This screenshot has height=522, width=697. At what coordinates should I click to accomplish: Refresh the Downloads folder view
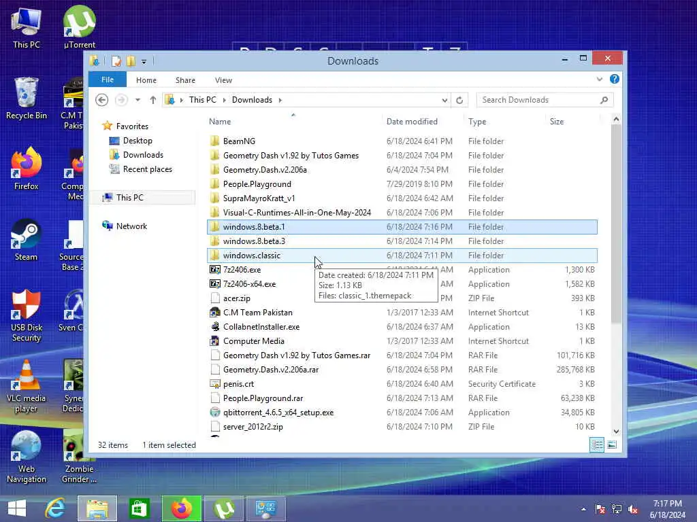[x=459, y=101]
